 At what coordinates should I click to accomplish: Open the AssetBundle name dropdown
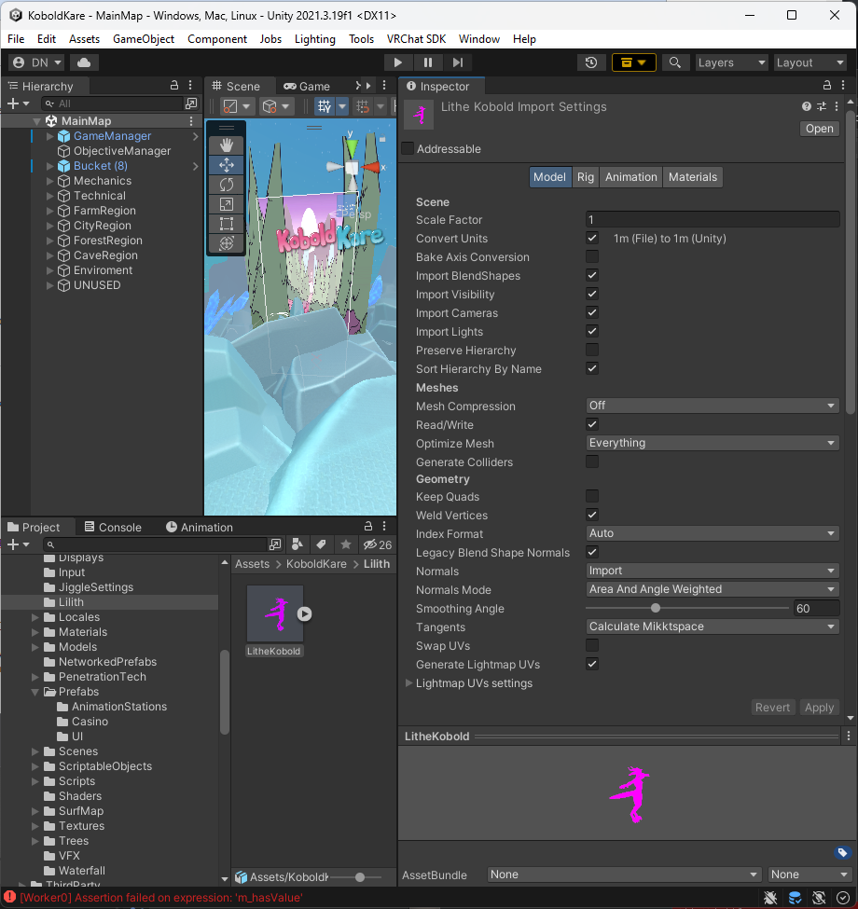[624, 875]
